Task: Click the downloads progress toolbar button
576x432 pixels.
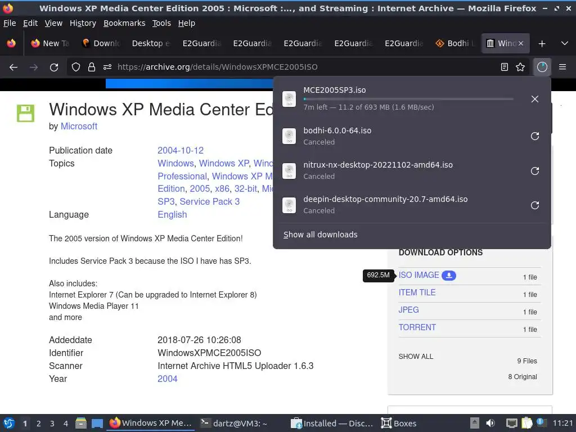Action: 542,67
